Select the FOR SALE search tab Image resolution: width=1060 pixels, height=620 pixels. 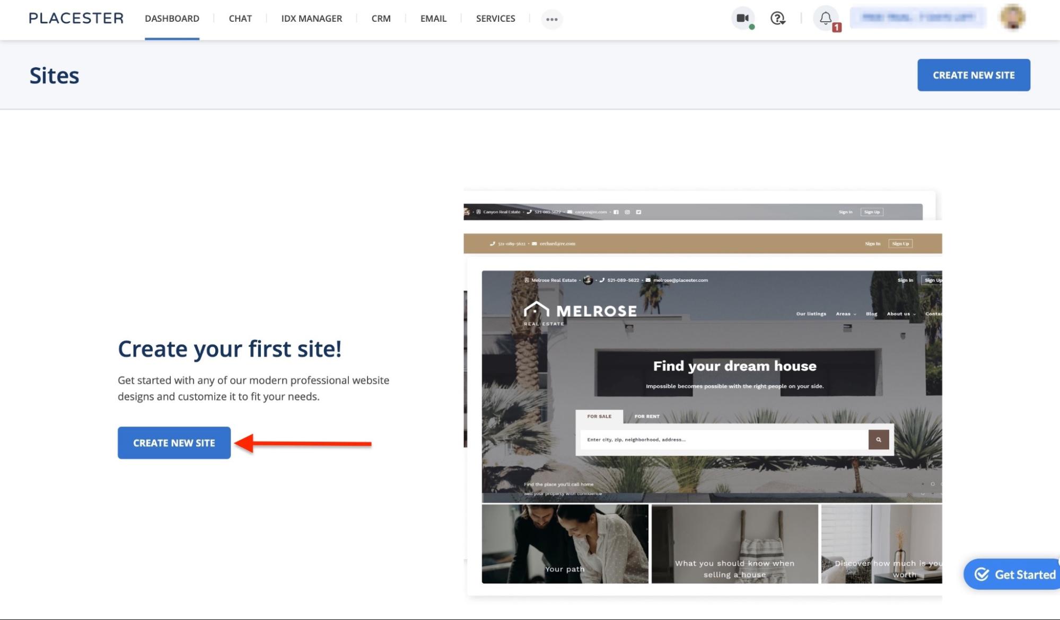[600, 417]
